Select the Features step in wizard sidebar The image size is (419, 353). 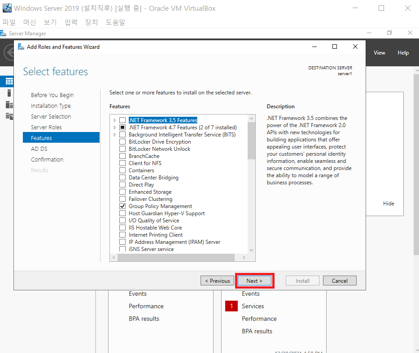click(61, 138)
